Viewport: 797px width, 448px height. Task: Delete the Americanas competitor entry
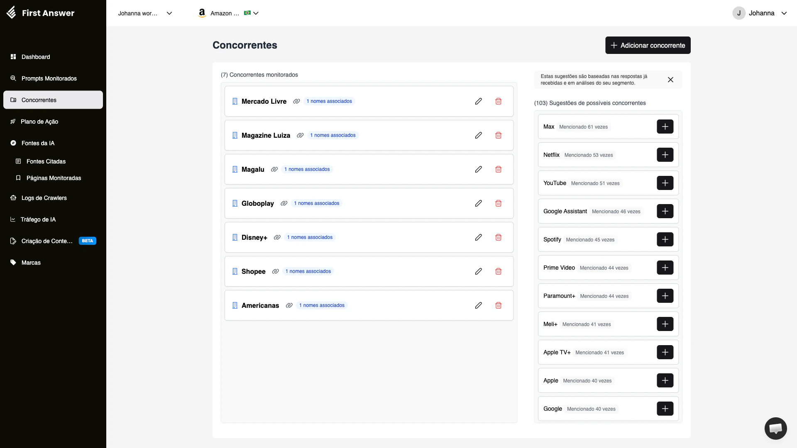(x=498, y=305)
